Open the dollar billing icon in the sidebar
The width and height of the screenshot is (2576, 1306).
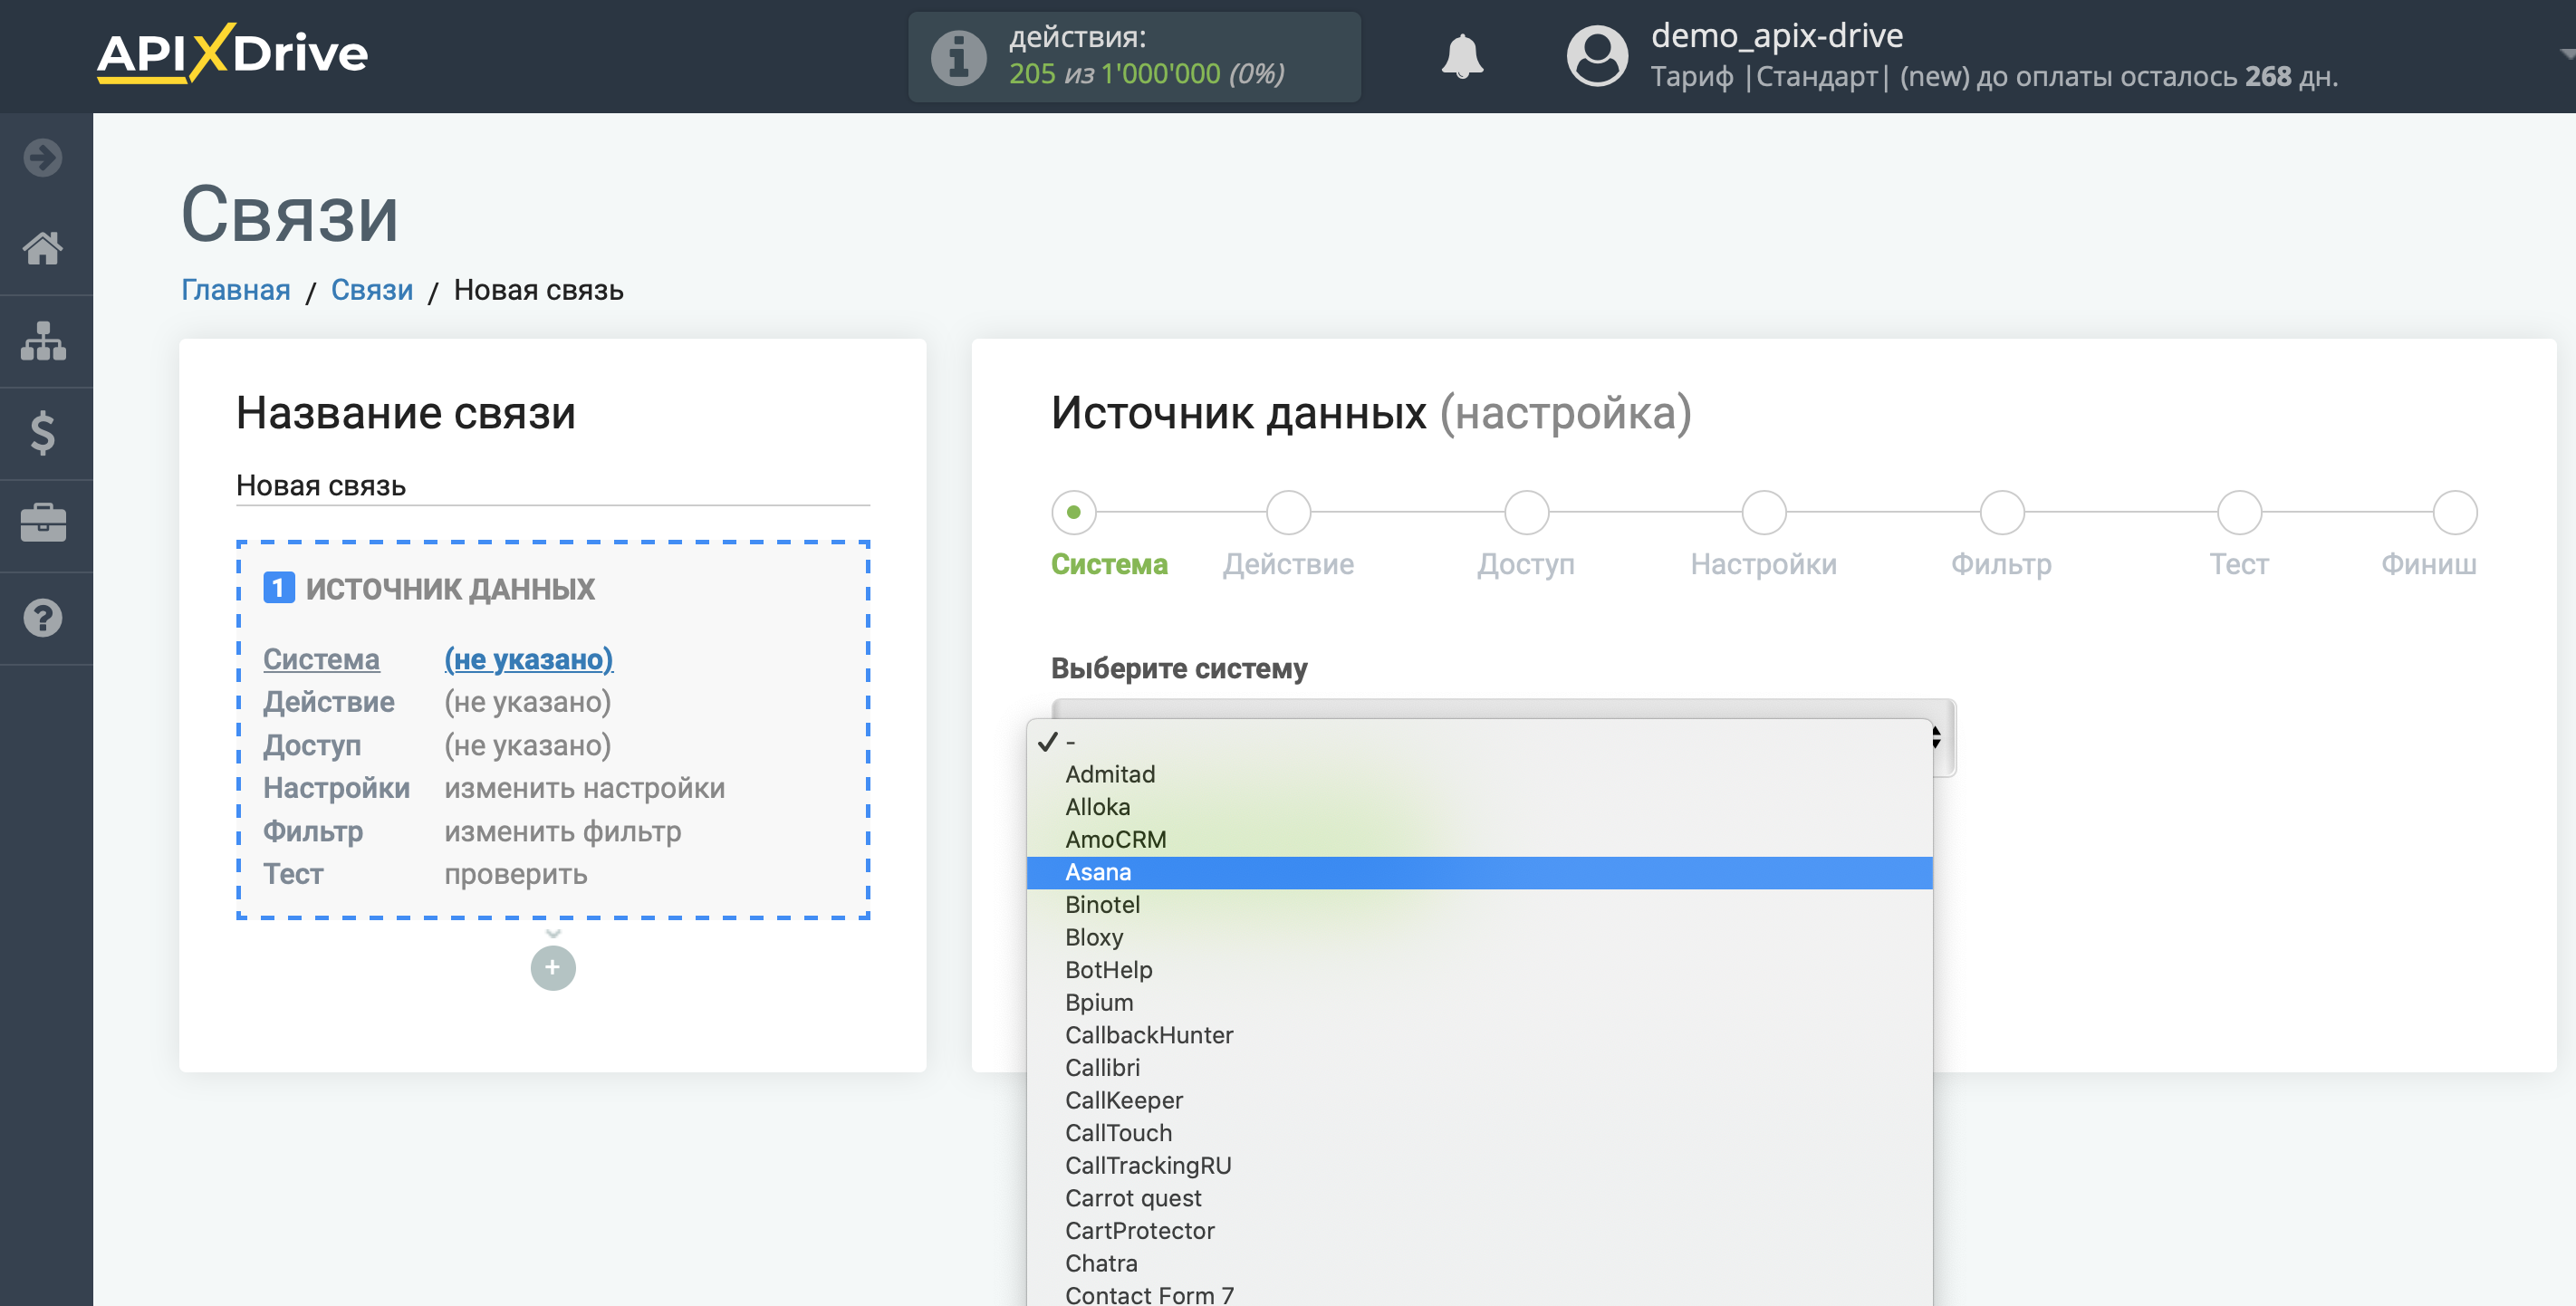(43, 433)
